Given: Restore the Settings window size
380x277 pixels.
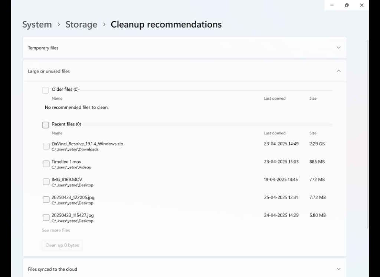Looking at the screenshot, I should (347, 5).
